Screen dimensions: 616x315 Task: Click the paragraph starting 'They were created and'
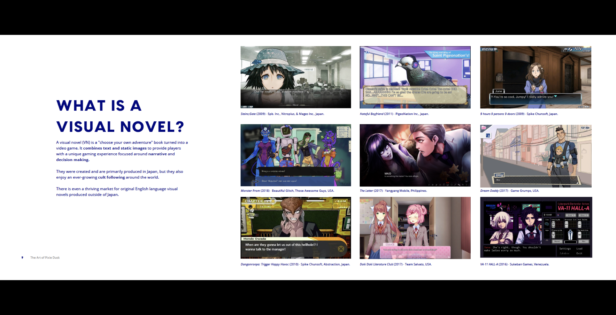[120, 174]
